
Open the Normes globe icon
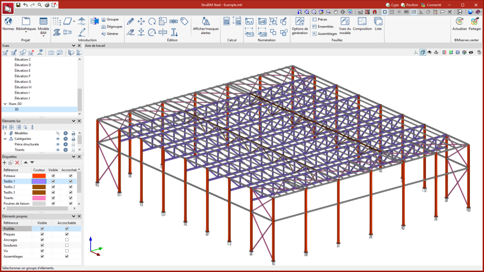(x=8, y=22)
